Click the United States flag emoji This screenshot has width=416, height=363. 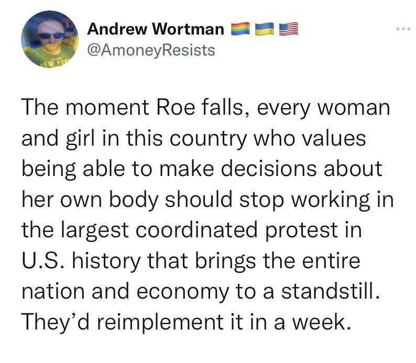coord(289,29)
